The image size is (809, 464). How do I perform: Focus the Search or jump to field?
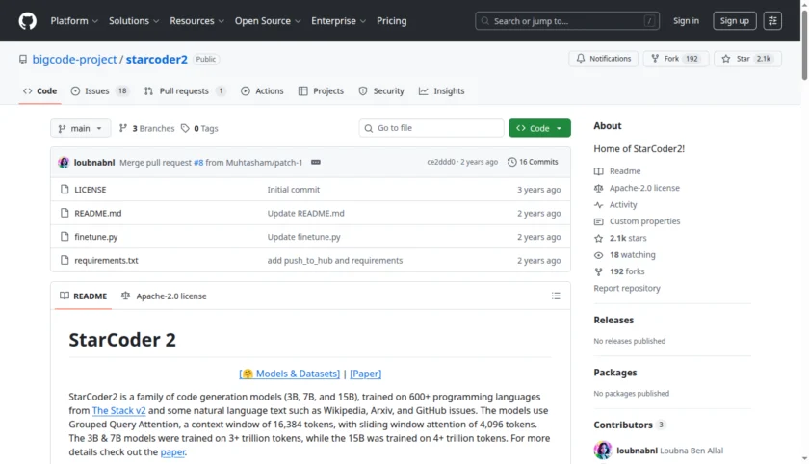[567, 21]
